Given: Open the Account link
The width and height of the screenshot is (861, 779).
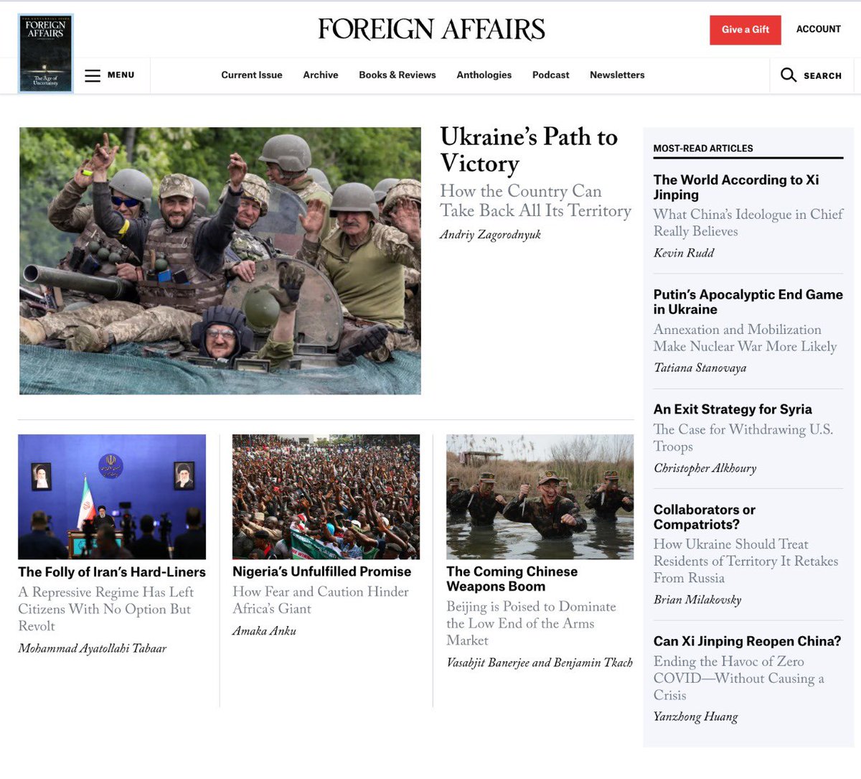Looking at the screenshot, I should 818,29.
